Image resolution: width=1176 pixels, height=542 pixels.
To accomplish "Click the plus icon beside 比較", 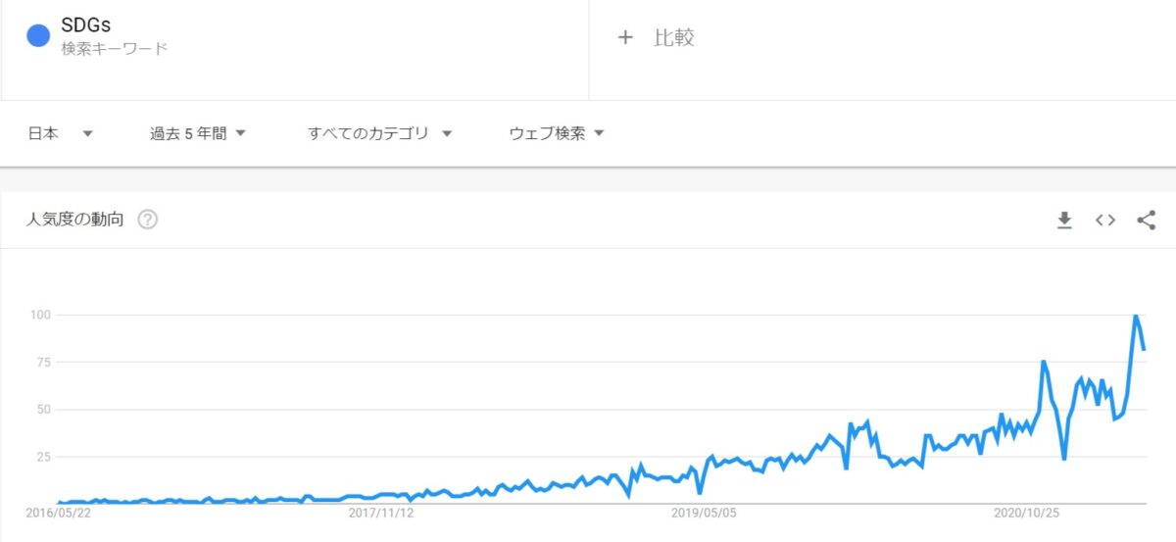I will [x=625, y=37].
